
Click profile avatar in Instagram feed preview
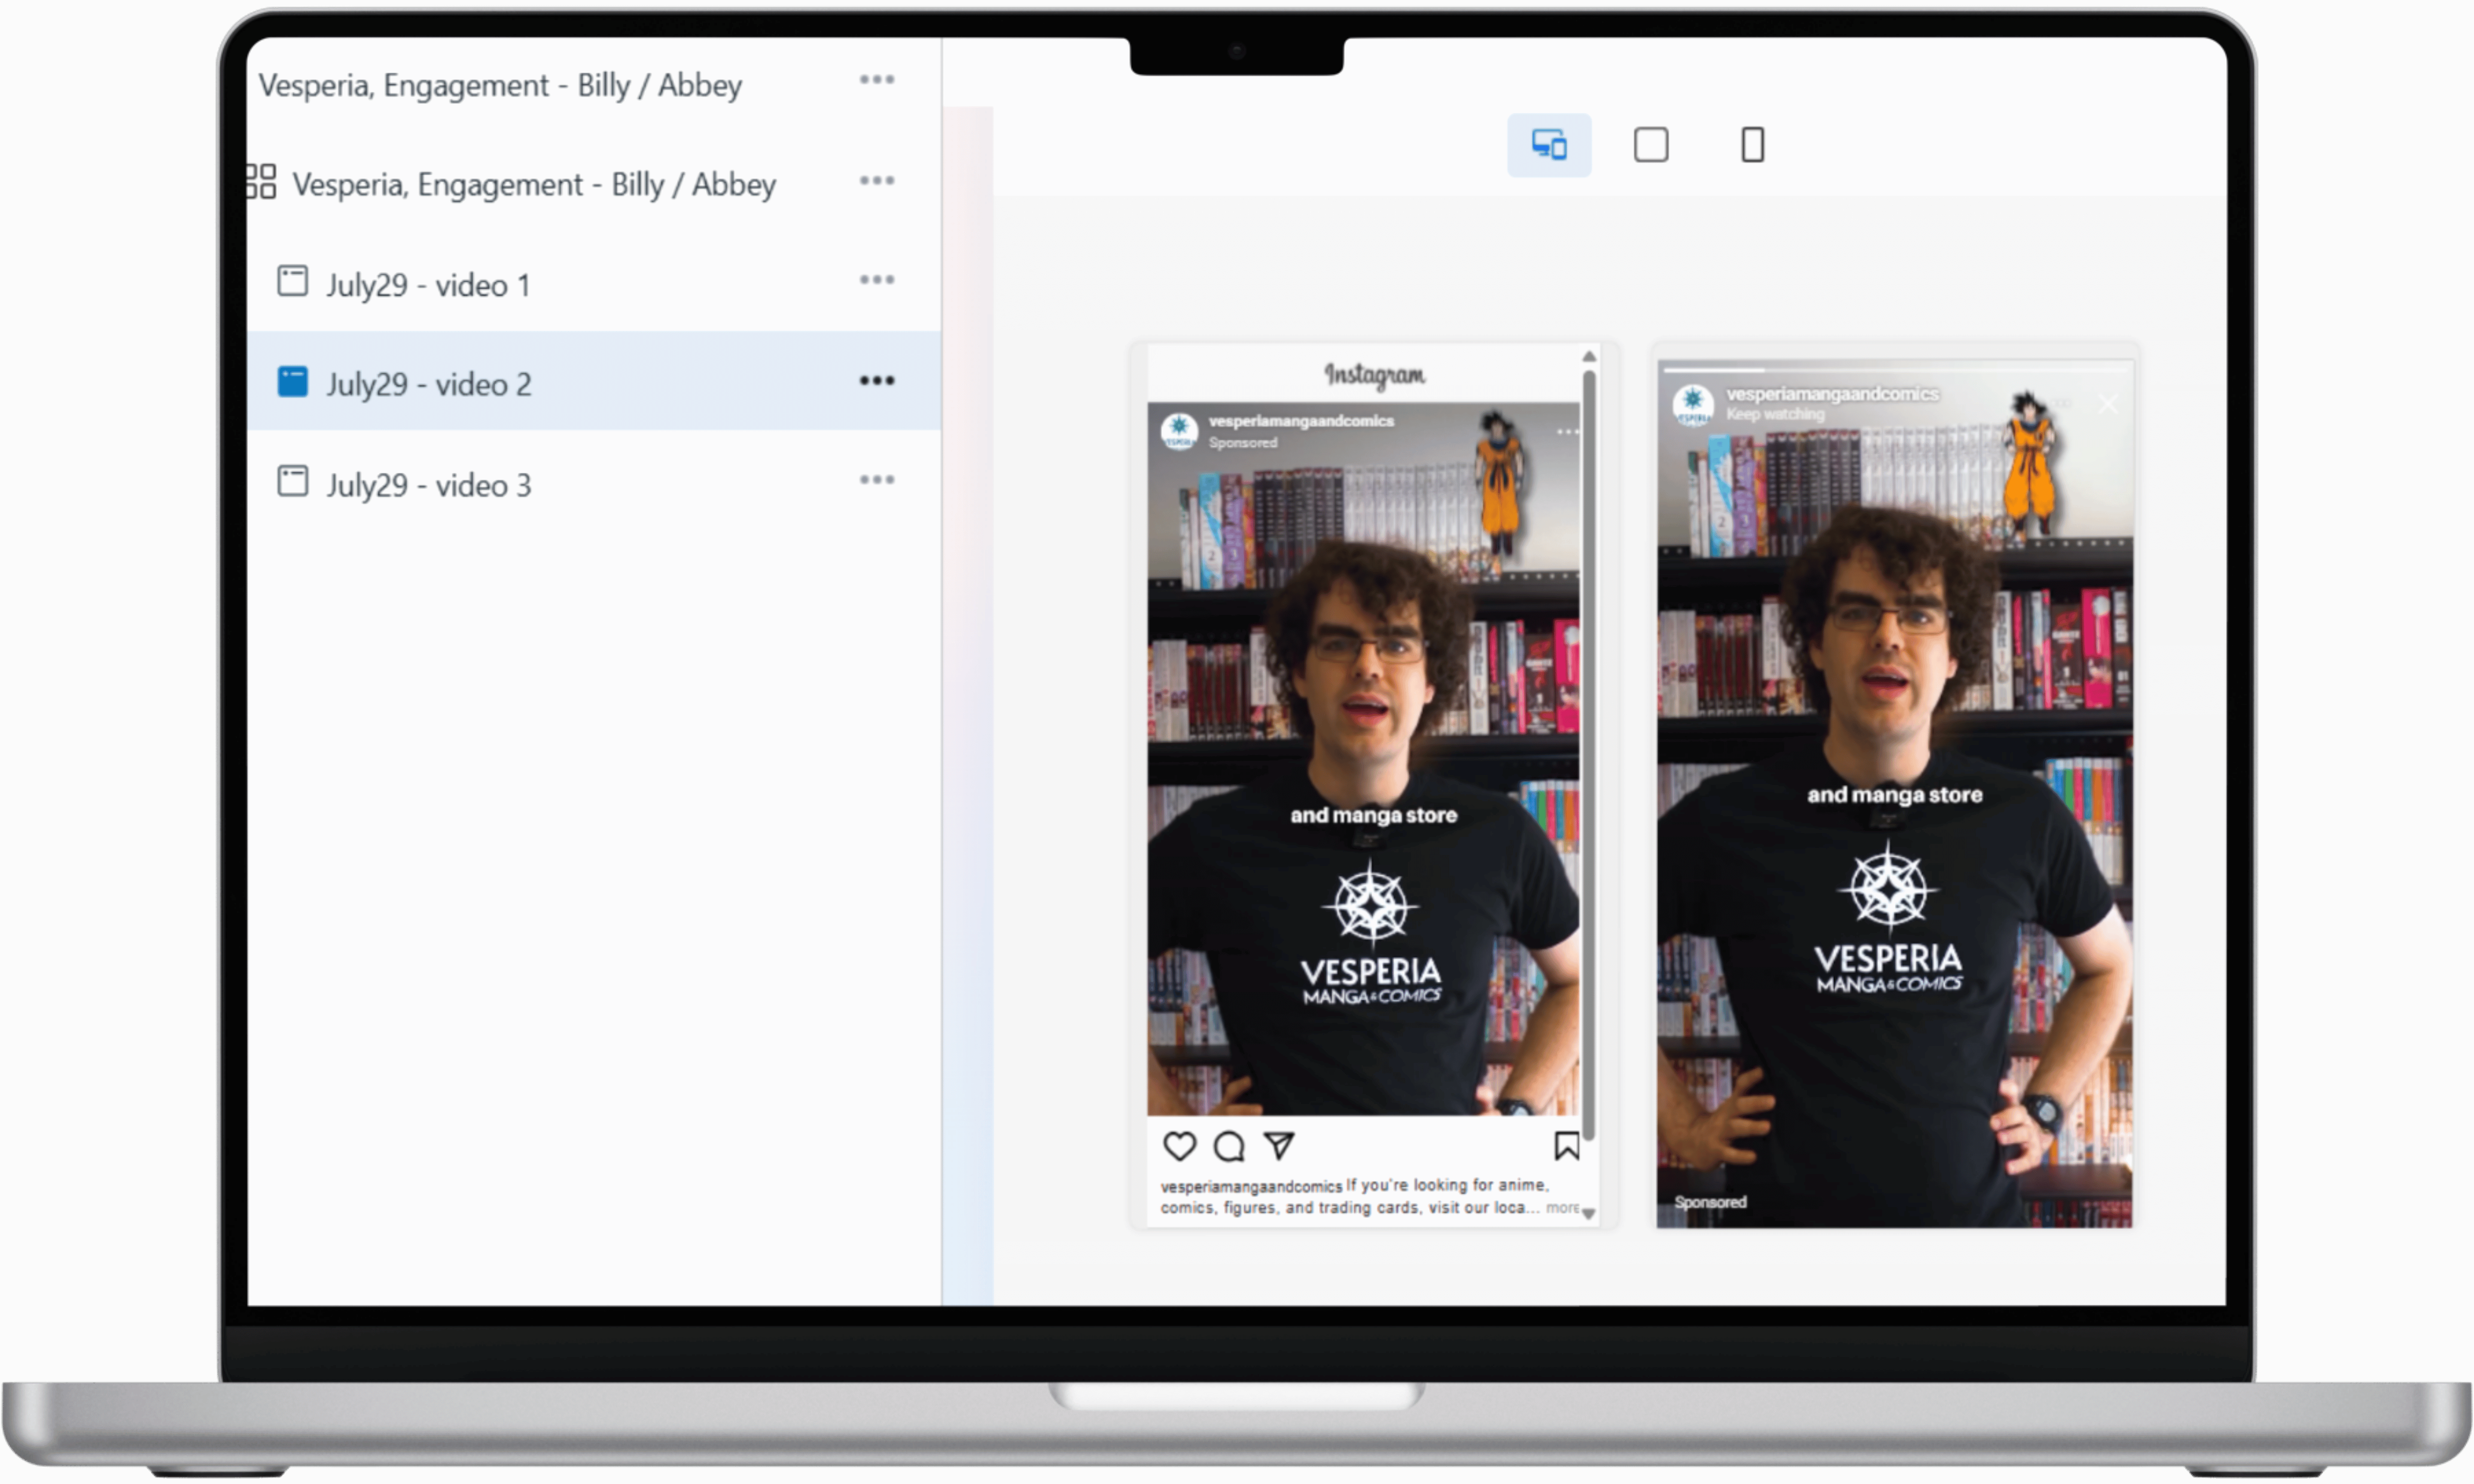coord(1179,431)
